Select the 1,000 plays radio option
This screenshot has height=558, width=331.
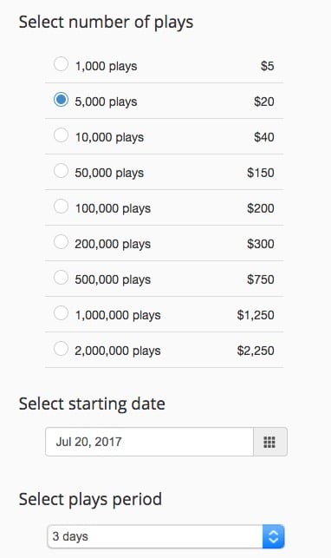pyautogui.click(x=61, y=64)
